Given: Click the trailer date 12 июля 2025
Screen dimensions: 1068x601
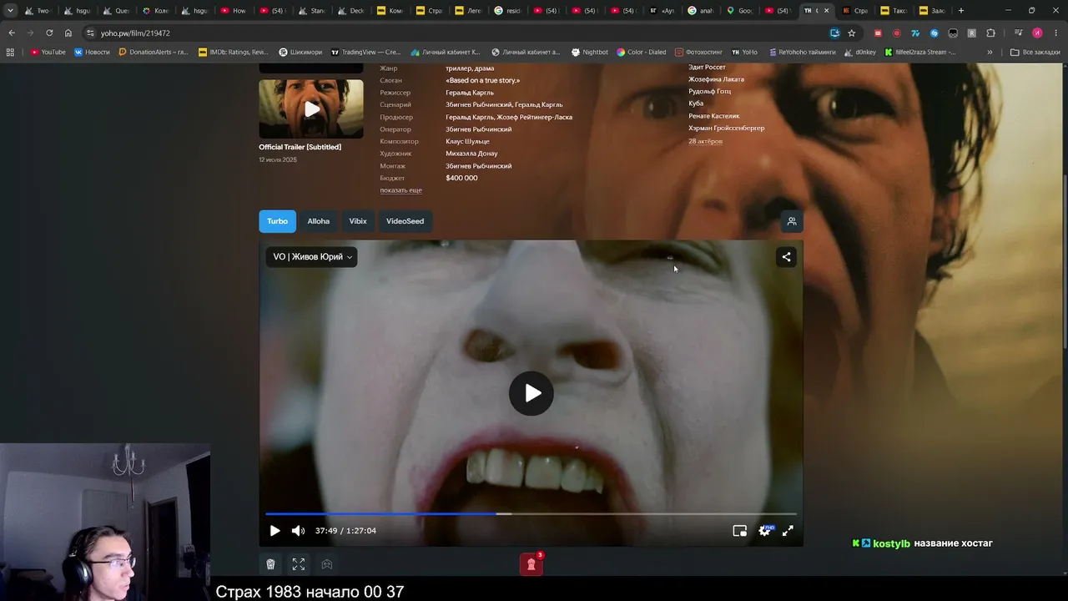Looking at the screenshot, I should click(x=278, y=159).
